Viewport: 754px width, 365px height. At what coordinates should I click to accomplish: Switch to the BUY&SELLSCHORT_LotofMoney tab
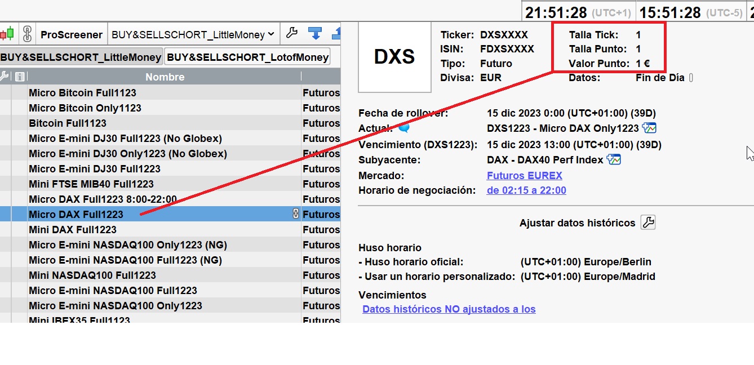coord(247,57)
